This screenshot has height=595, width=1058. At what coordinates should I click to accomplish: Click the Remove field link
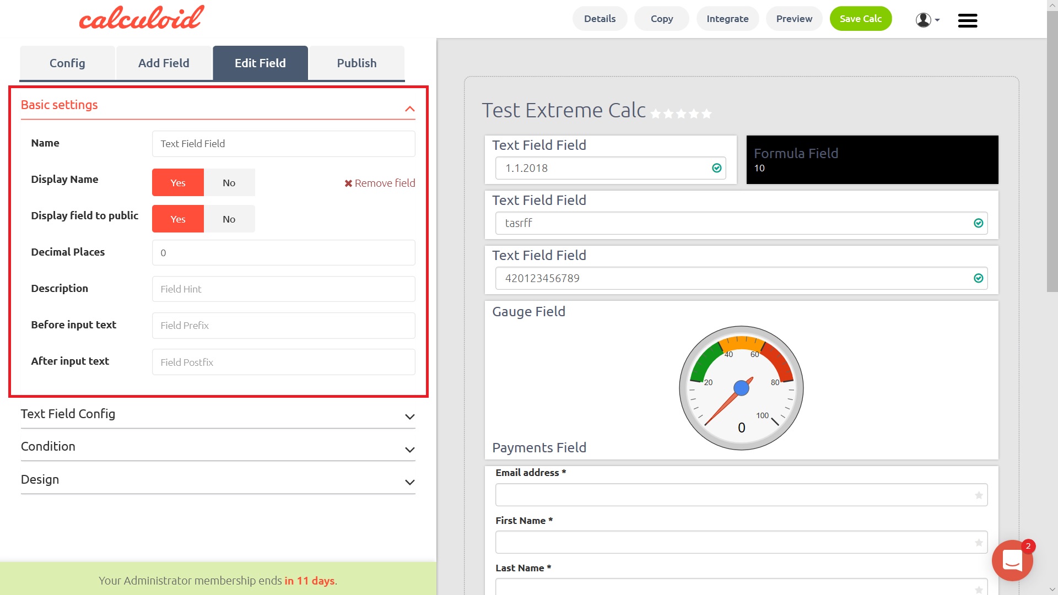[x=380, y=183]
